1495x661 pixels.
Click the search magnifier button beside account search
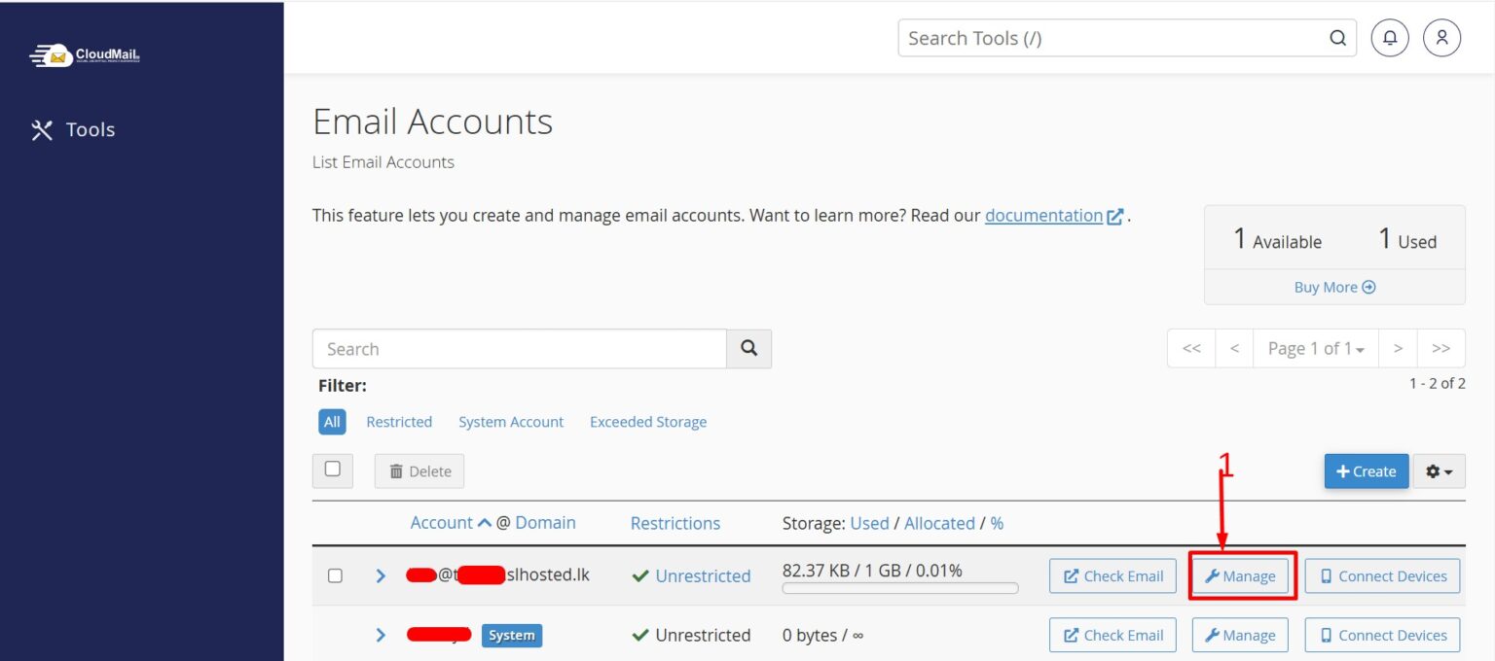coord(748,348)
